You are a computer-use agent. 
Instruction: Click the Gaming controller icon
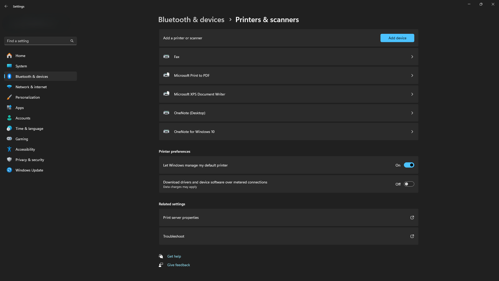coord(9,139)
